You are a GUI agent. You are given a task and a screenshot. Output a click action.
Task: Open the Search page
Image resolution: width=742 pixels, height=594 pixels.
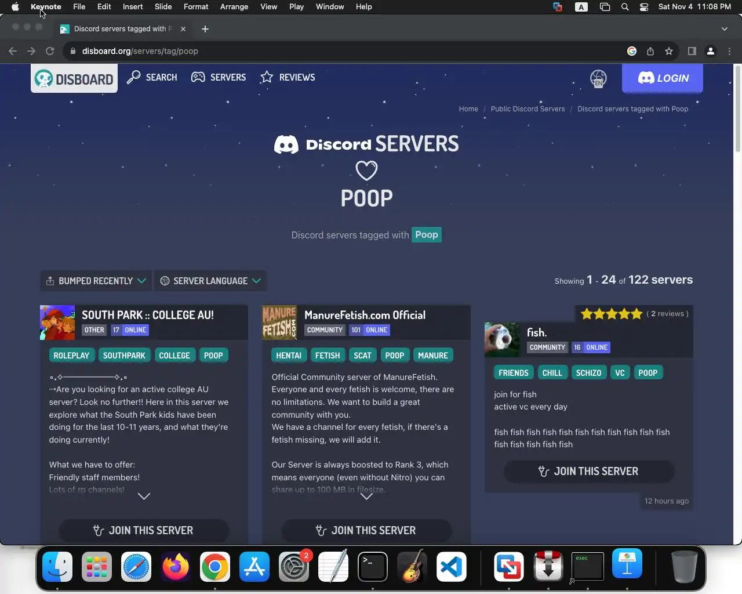tap(152, 77)
